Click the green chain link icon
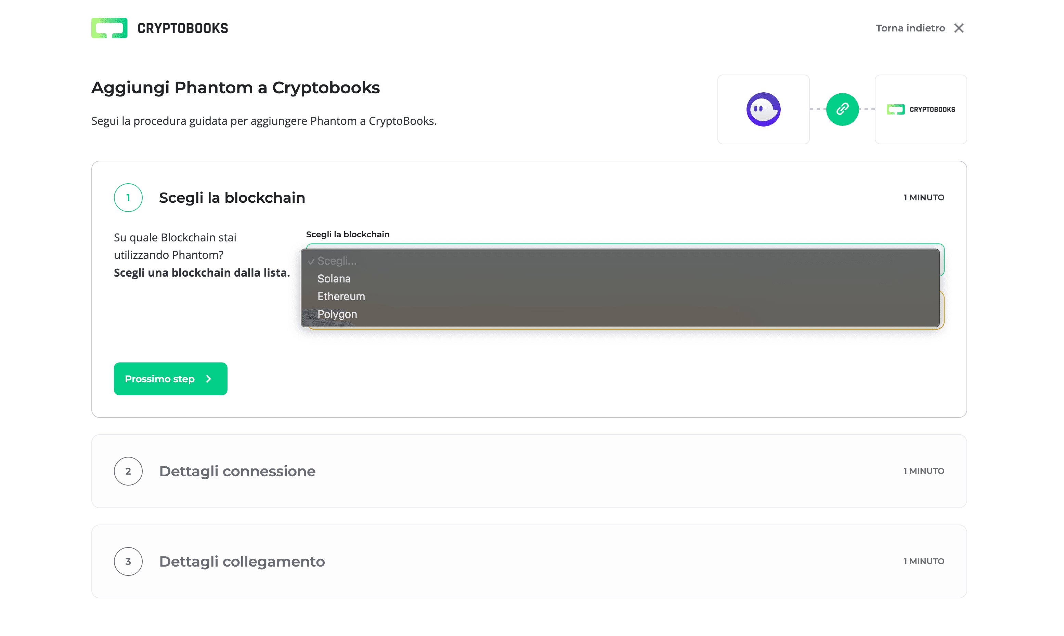Screen dimensions: 1064x636 click(842, 109)
